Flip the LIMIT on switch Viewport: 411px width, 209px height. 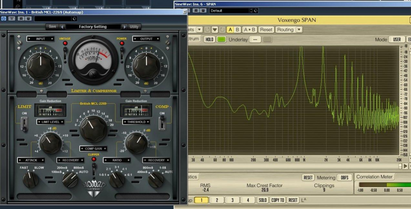tap(24, 124)
